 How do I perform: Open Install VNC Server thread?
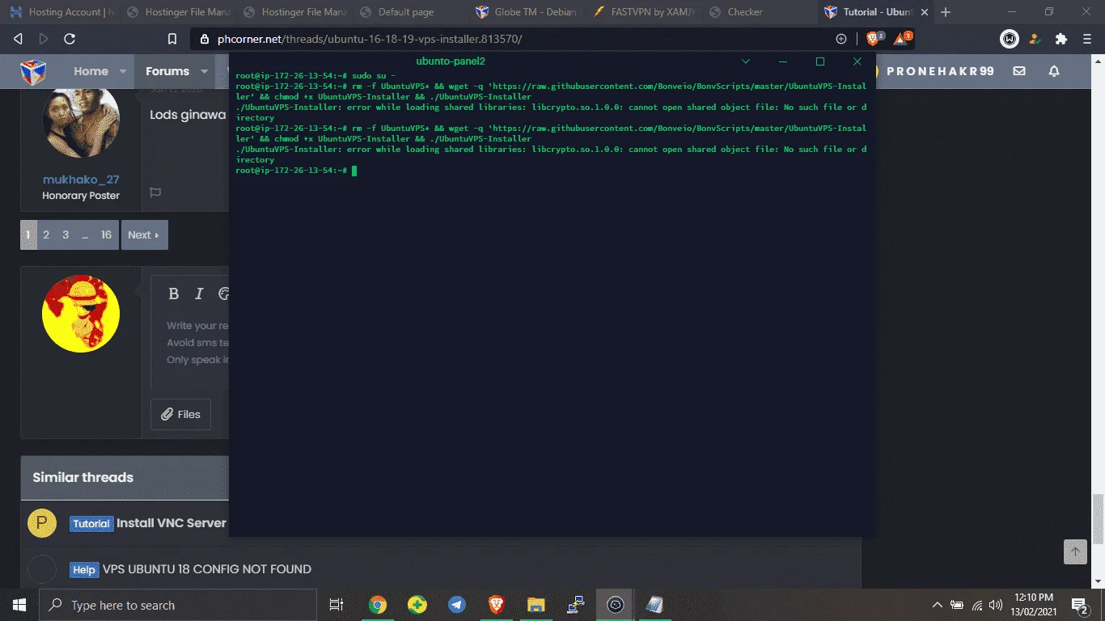pos(171,523)
